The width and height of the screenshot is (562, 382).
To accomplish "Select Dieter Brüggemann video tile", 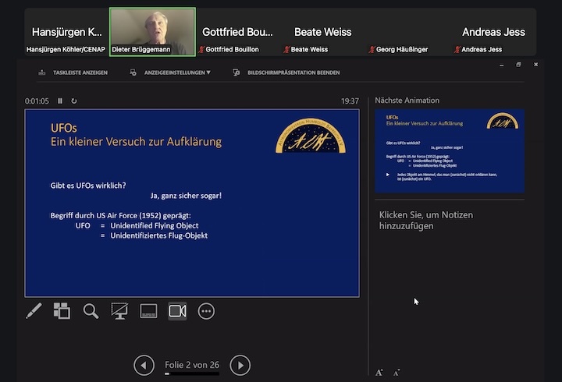I will pyautogui.click(x=152, y=32).
